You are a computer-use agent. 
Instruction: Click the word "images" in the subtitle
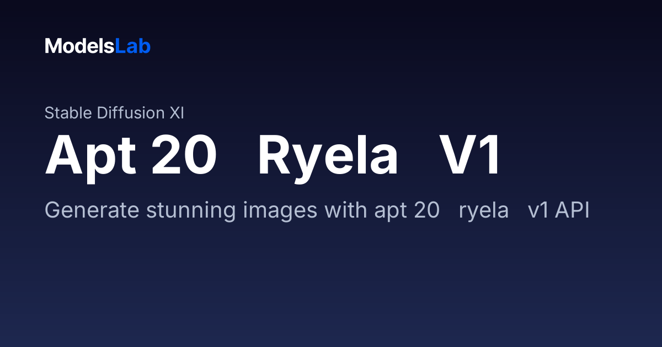point(273,210)
